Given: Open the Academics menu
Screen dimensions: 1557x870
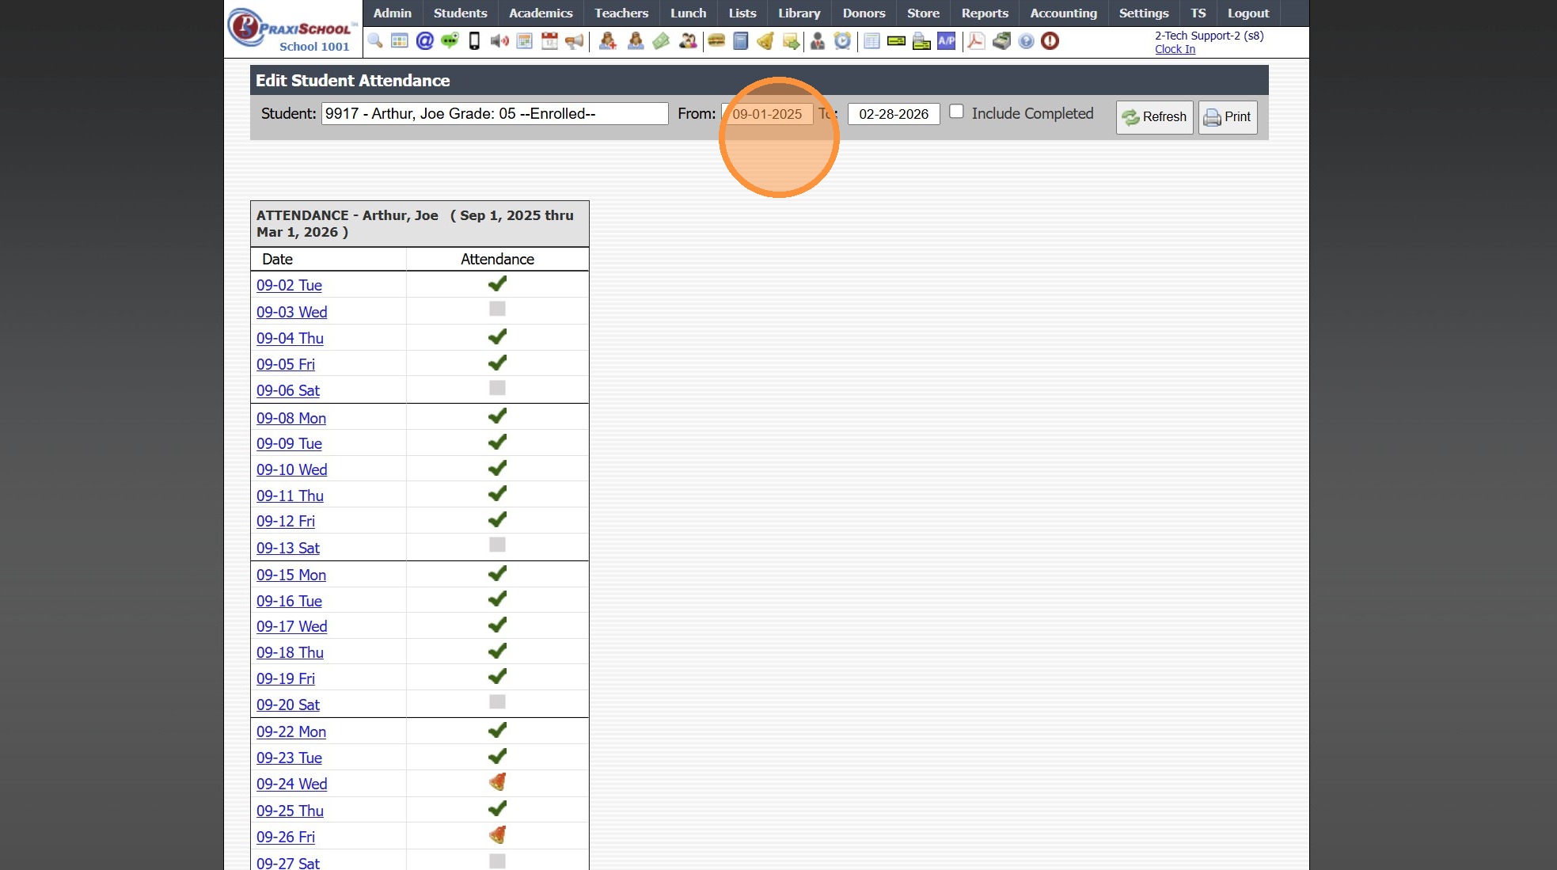Looking at the screenshot, I should pyautogui.click(x=541, y=13).
